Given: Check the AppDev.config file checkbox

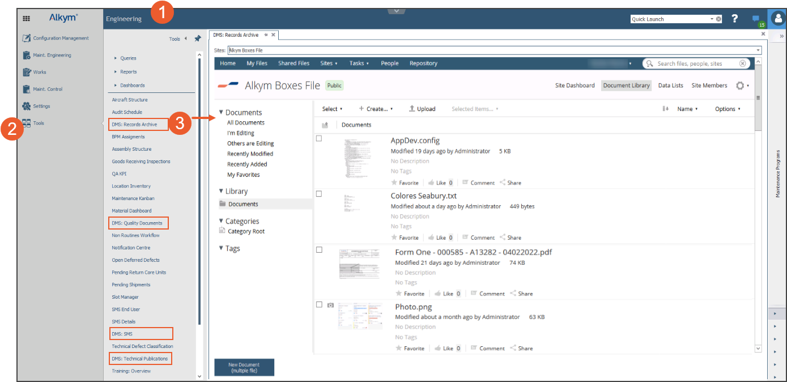Looking at the screenshot, I should click(319, 138).
